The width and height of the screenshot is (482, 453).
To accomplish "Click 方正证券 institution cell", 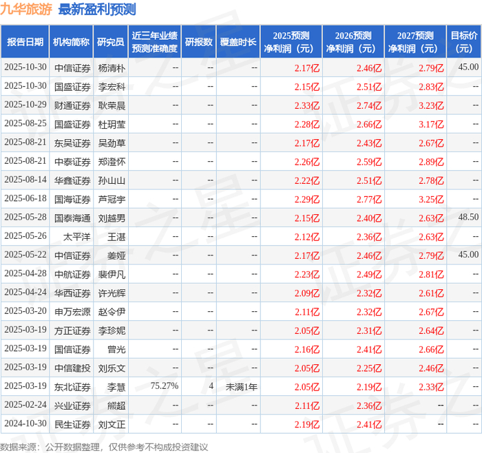I will [72, 330].
